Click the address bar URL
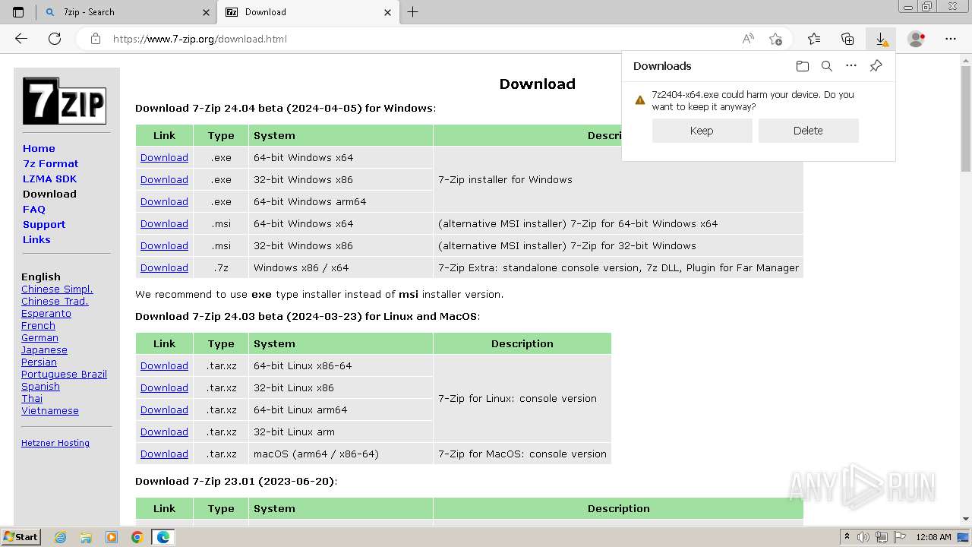This screenshot has width=972, height=547. pos(200,39)
